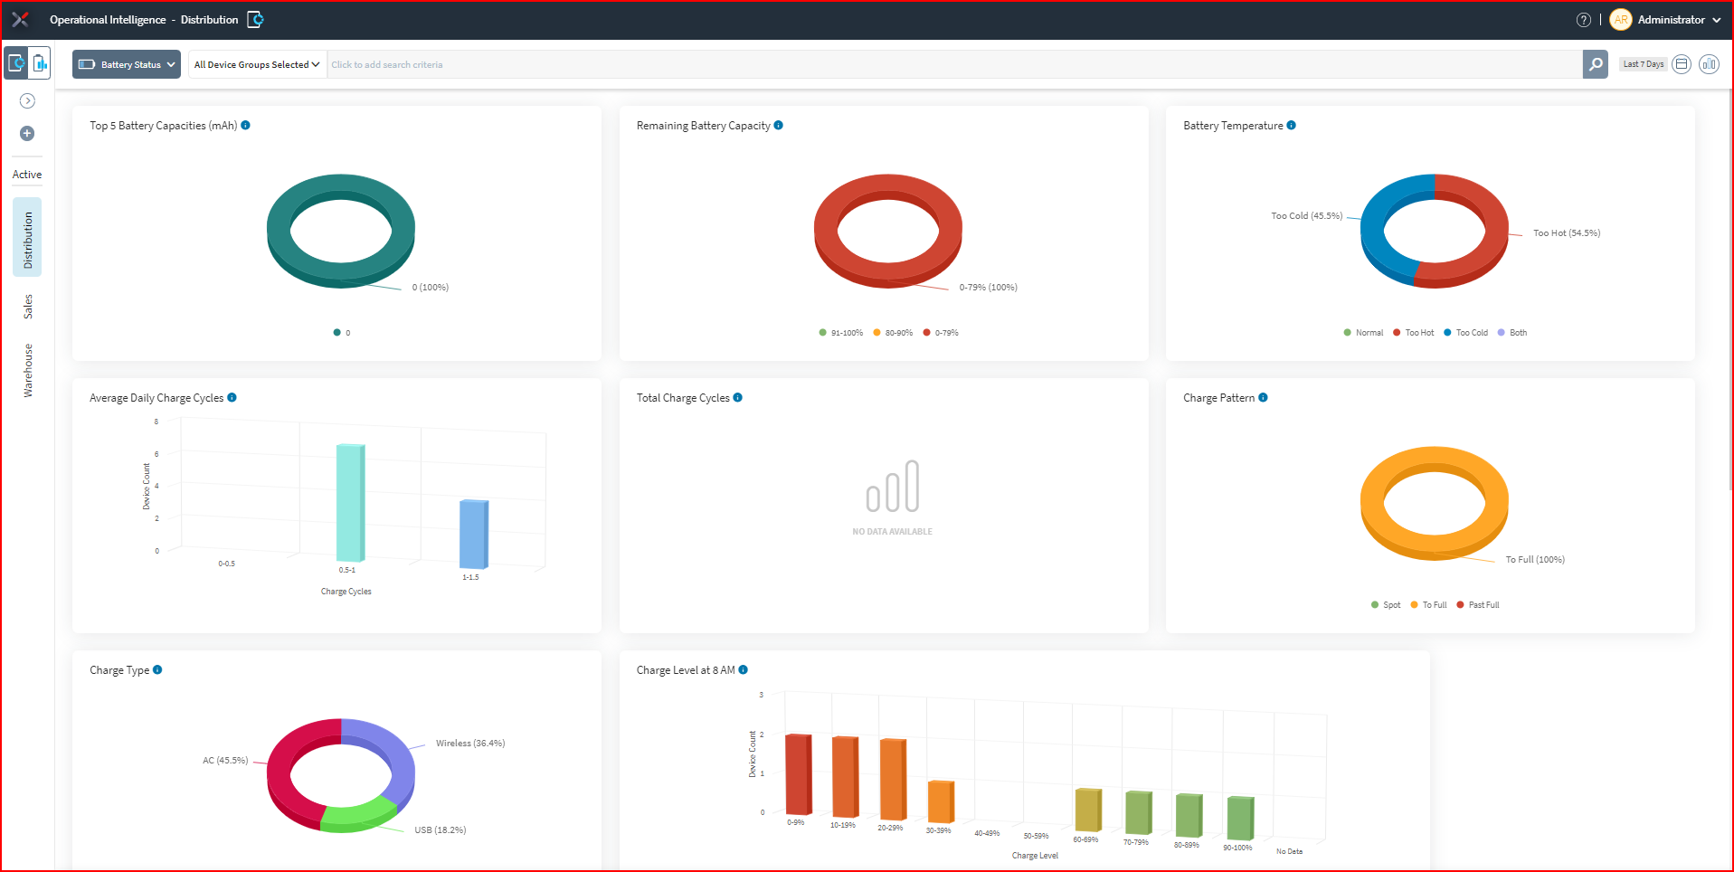The height and width of the screenshot is (872, 1734).
Task: Click the search criteria input field
Action: coord(954,64)
